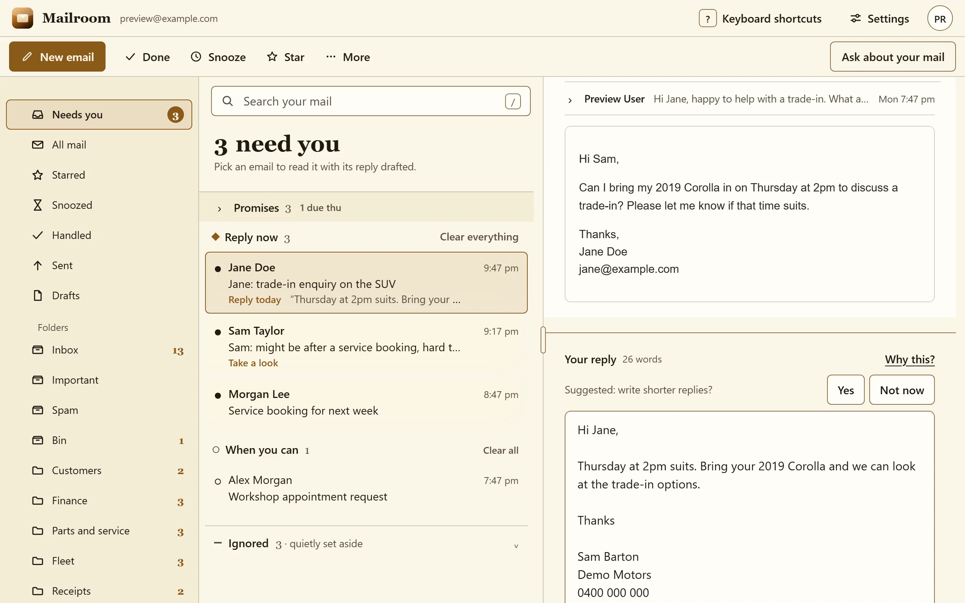Screen dimensions: 965x603
Task: Open the More actions menu
Action: tap(348, 57)
